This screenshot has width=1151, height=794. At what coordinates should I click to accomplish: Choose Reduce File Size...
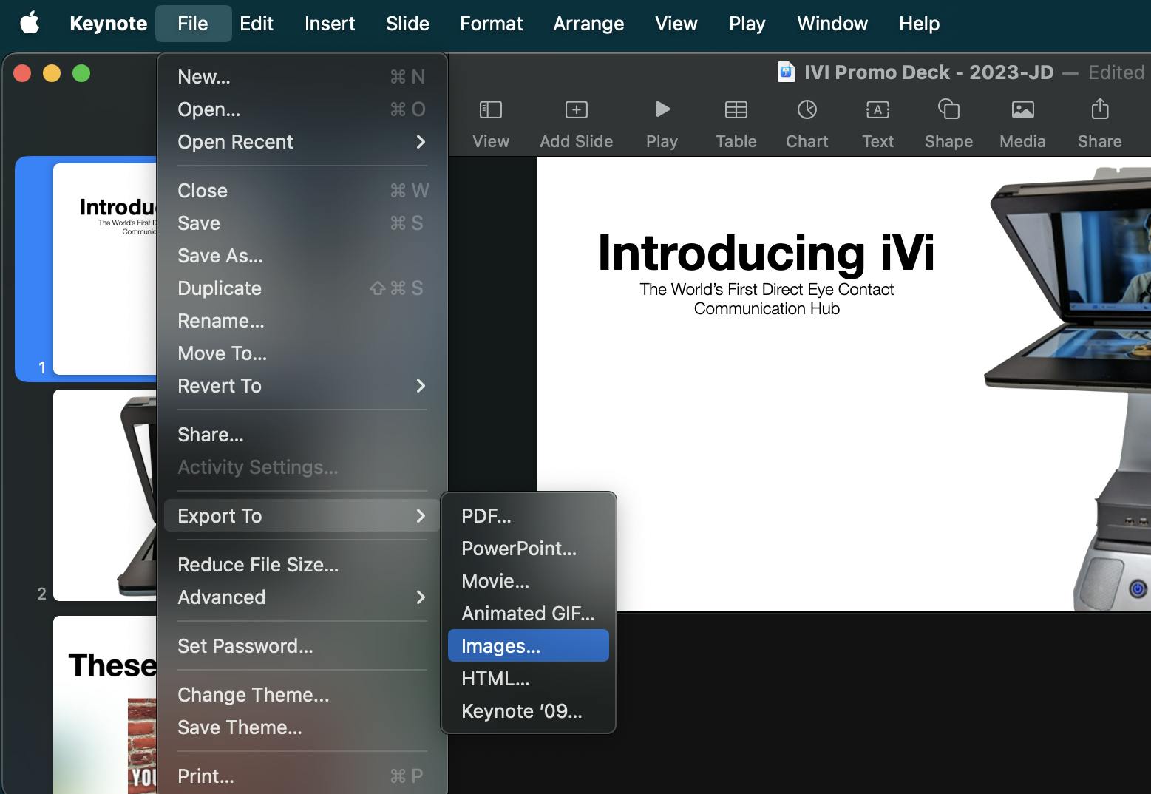(302, 565)
